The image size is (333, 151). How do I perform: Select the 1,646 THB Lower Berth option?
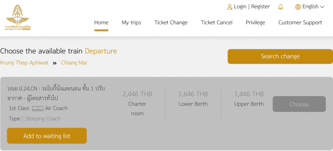(193, 99)
